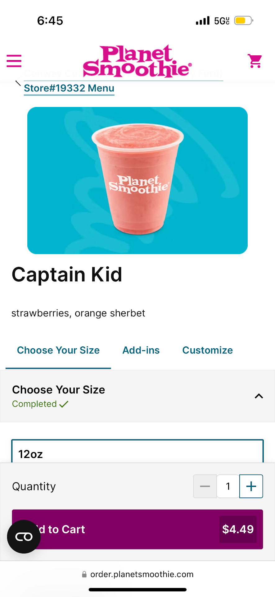The image size is (275, 597).
Task: Tap the battery status indicator
Action: (243, 21)
